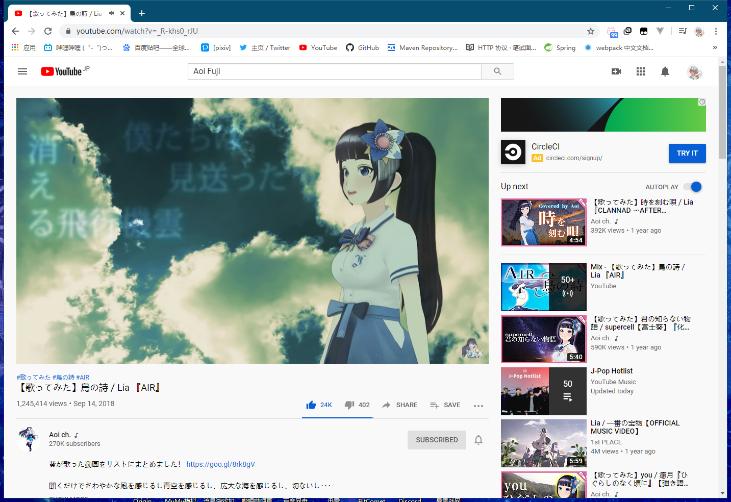Click the page vertical scrollbar
This screenshot has width=731, height=502.
point(722,112)
